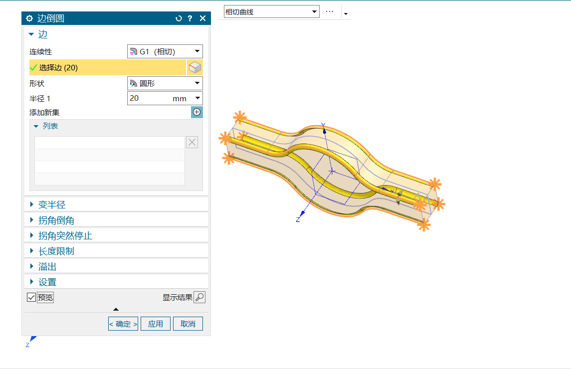571x369 pixels.
Task: Close the 边倒圆 dialog
Action: click(203, 18)
